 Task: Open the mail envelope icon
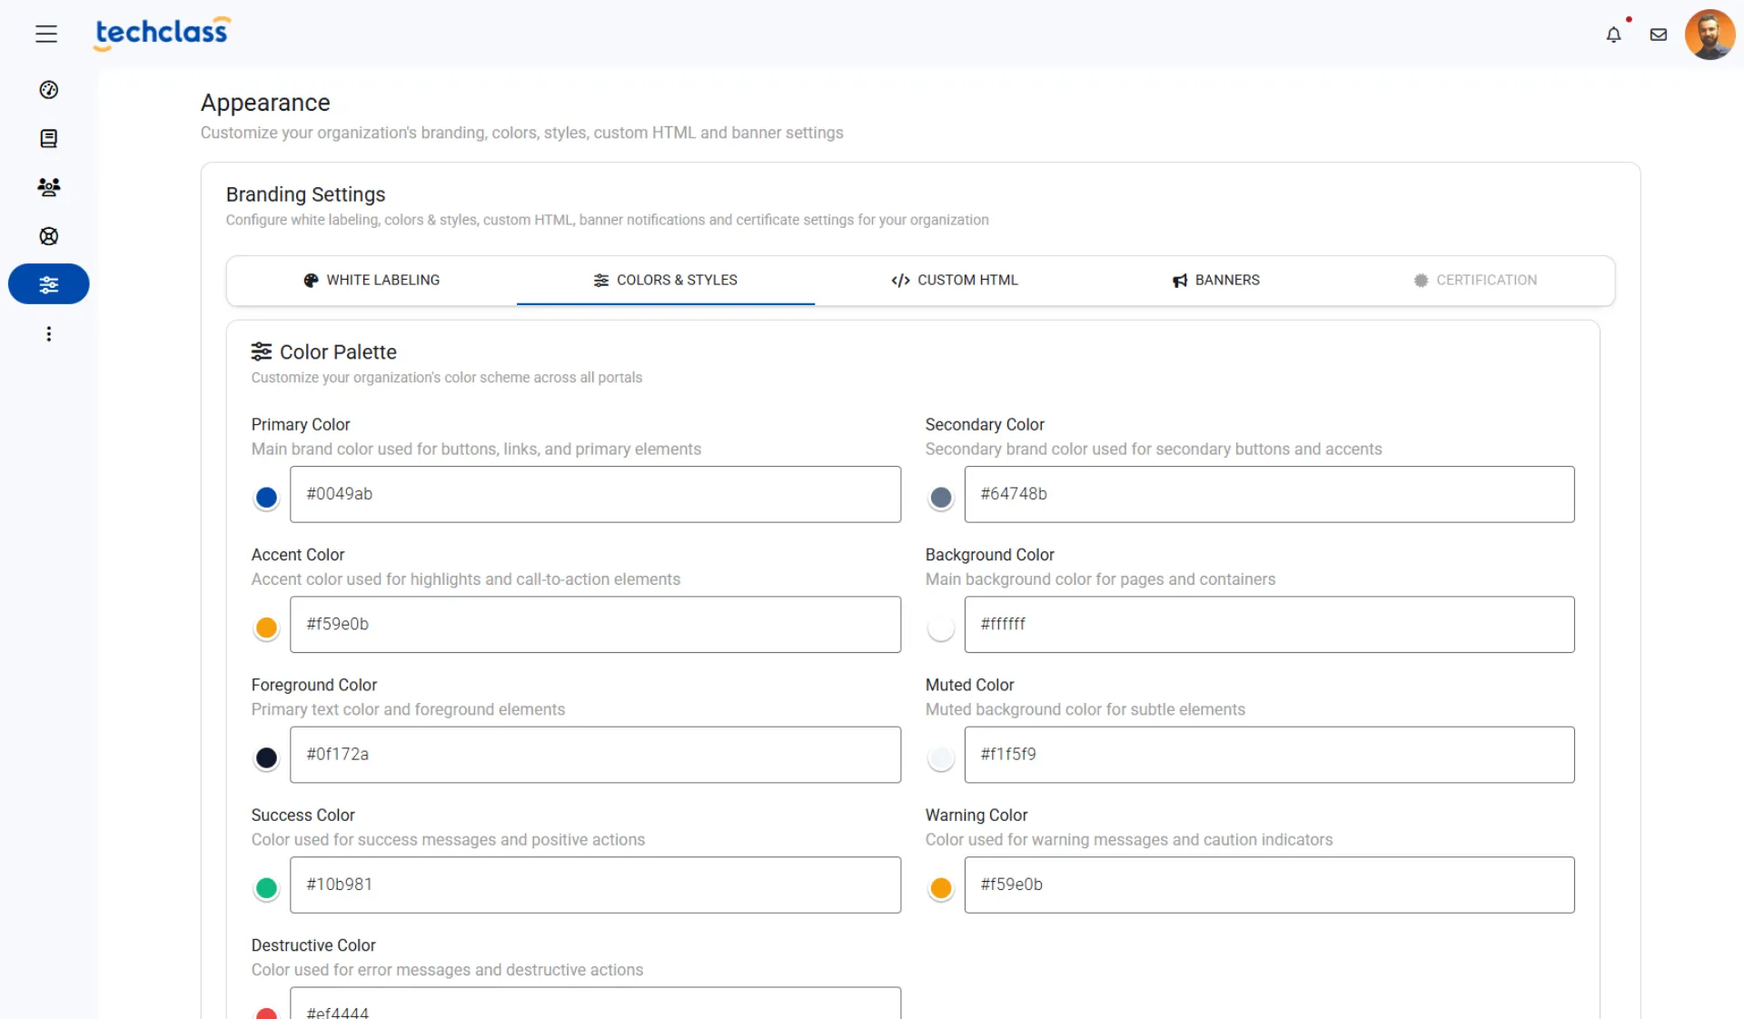(1659, 35)
